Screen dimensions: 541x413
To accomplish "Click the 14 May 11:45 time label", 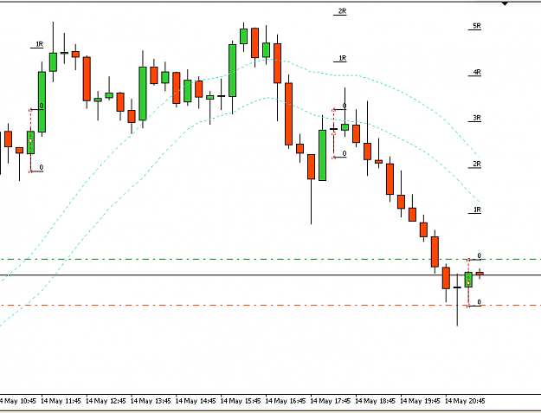I will pyautogui.click(x=61, y=401).
